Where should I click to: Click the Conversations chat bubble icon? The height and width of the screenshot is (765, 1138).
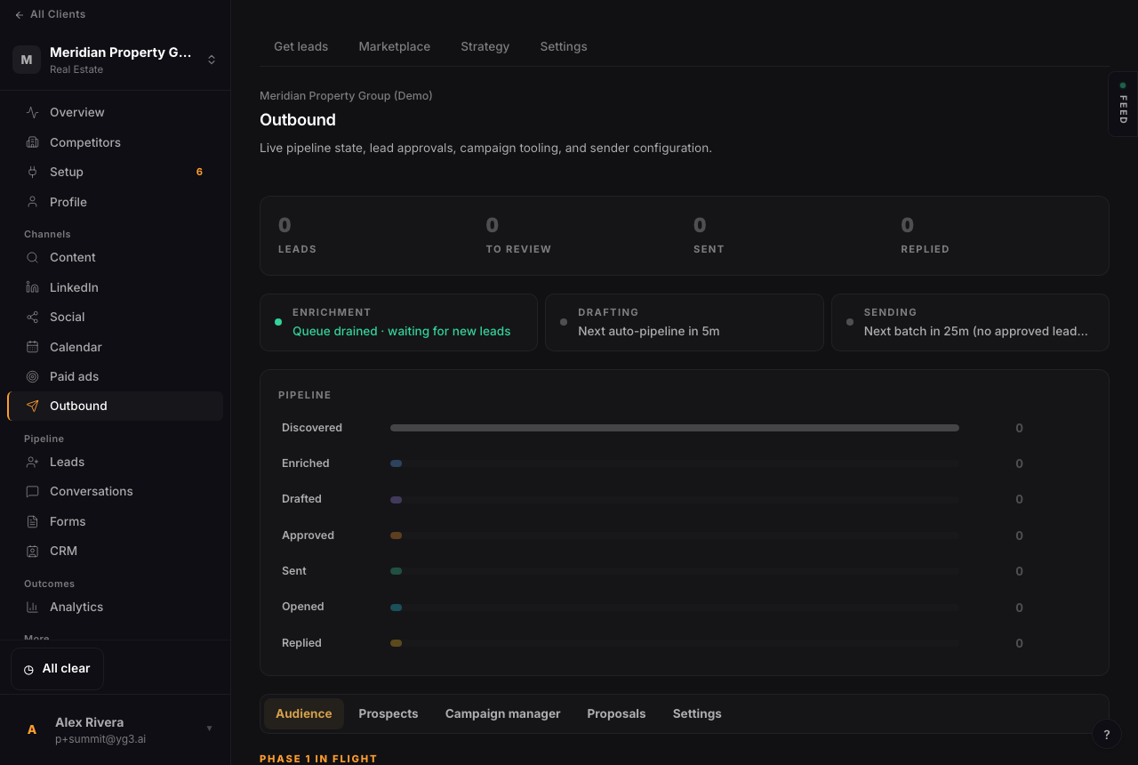tap(33, 491)
